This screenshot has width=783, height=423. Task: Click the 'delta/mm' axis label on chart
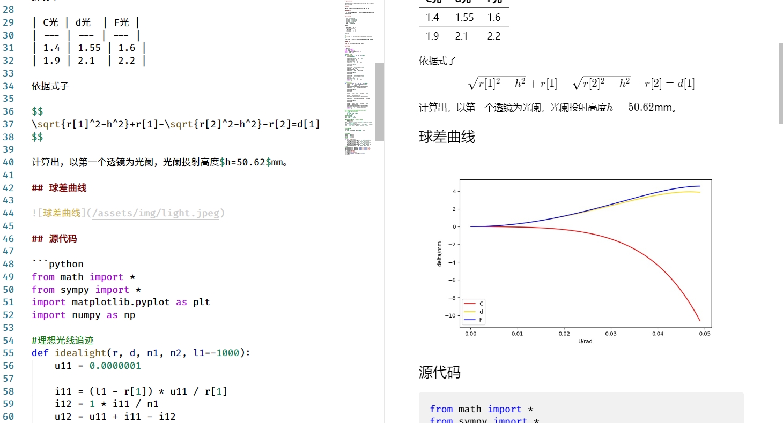pyautogui.click(x=440, y=254)
